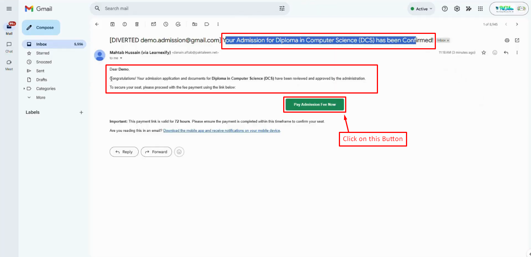Compose a new email

click(x=41, y=28)
